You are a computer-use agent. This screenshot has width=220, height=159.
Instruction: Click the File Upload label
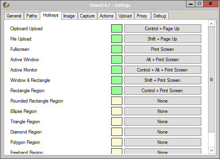(21, 39)
